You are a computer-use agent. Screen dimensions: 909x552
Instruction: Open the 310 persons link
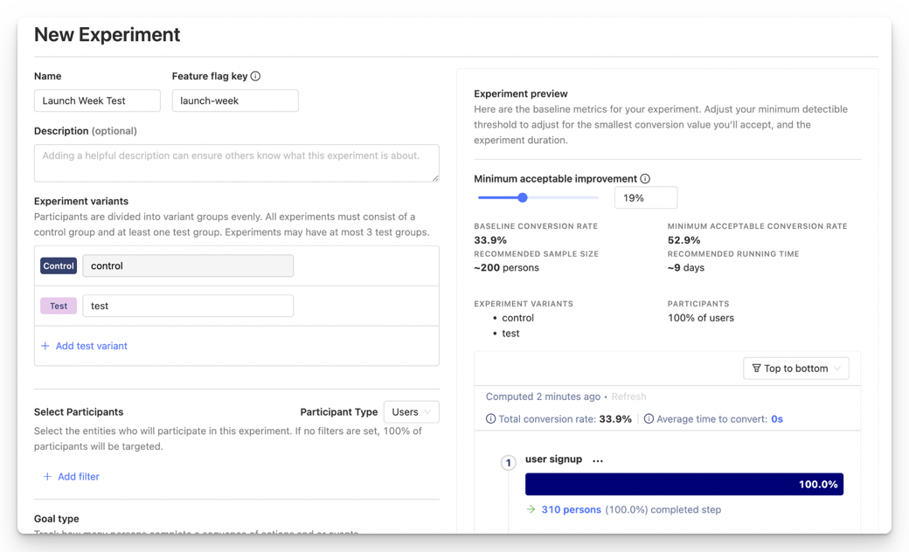[571, 510]
